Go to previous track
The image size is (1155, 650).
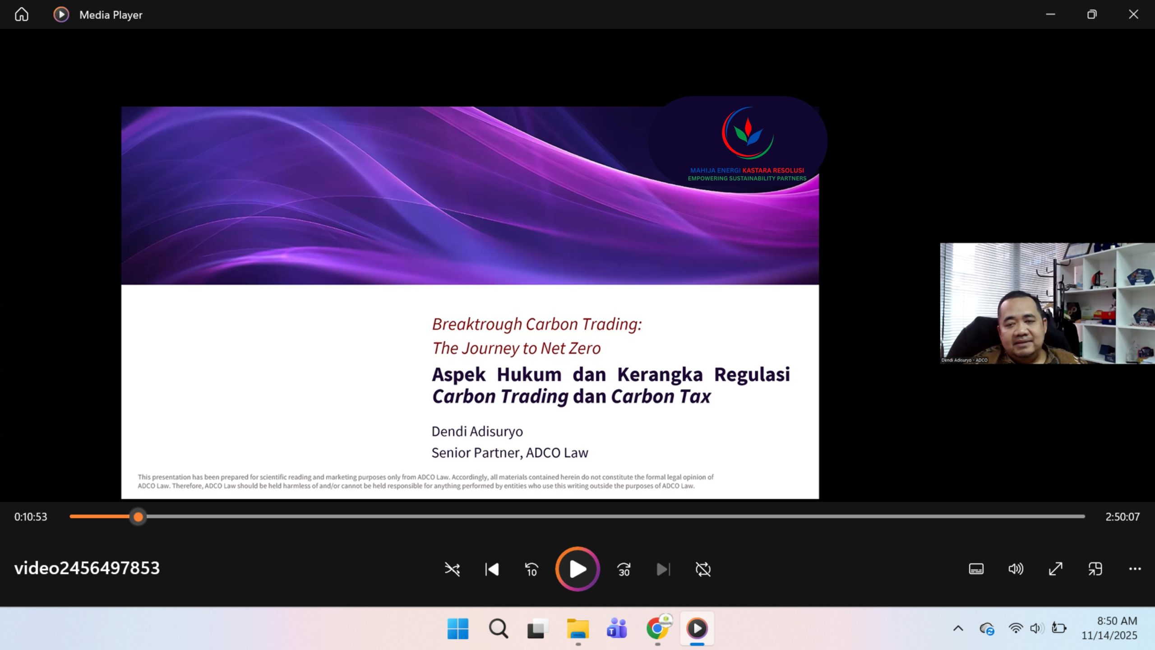pos(492,569)
